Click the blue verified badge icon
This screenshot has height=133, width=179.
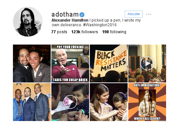(82, 15)
